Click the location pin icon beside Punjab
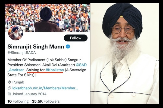163x108 pixels. [9, 82]
